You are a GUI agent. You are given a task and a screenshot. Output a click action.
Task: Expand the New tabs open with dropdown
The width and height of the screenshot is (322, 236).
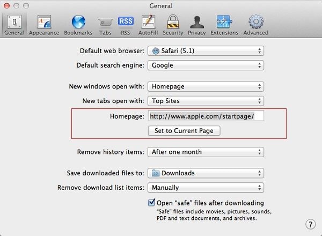coord(206,101)
